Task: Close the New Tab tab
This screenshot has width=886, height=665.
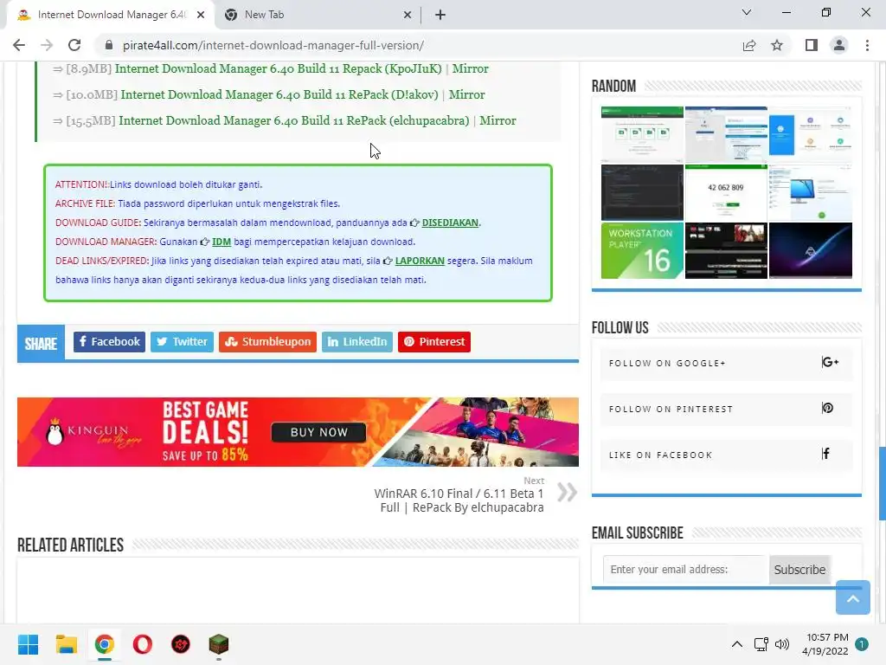Action: click(408, 15)
